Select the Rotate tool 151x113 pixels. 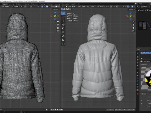coord(63,25)
